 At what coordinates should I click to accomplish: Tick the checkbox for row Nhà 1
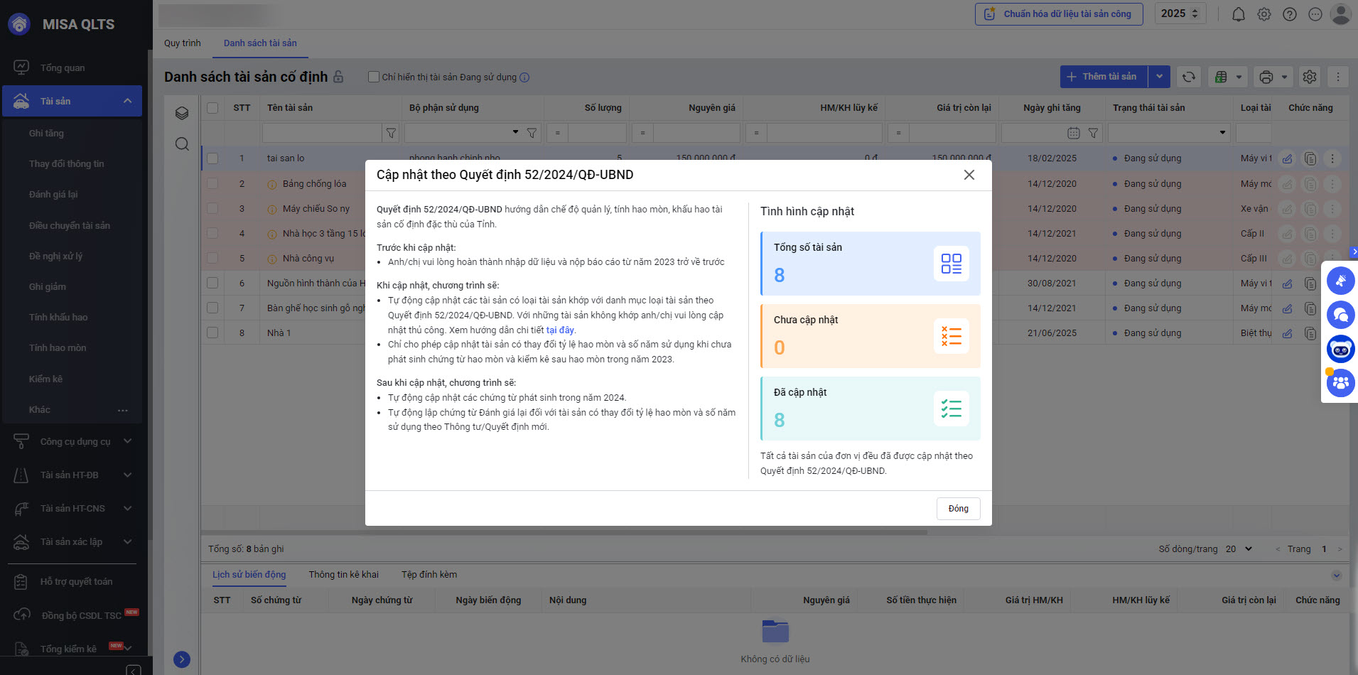point(212,333)
